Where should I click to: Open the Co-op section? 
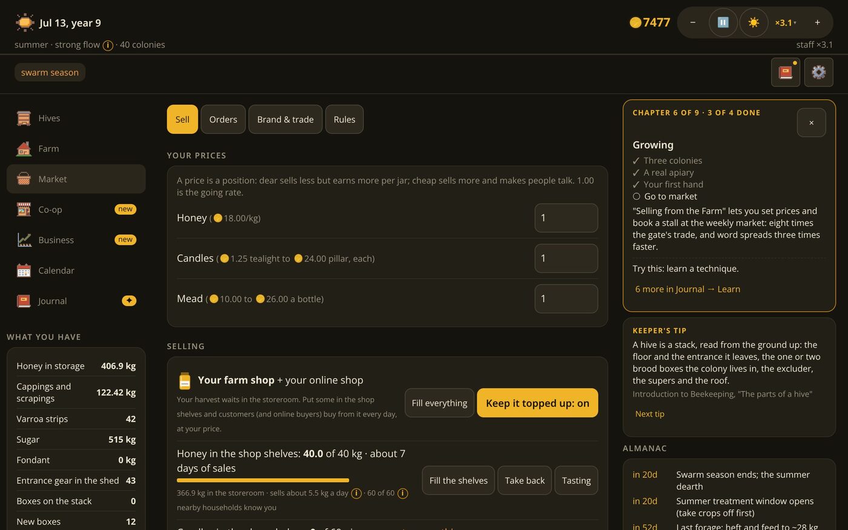(76, 210)
